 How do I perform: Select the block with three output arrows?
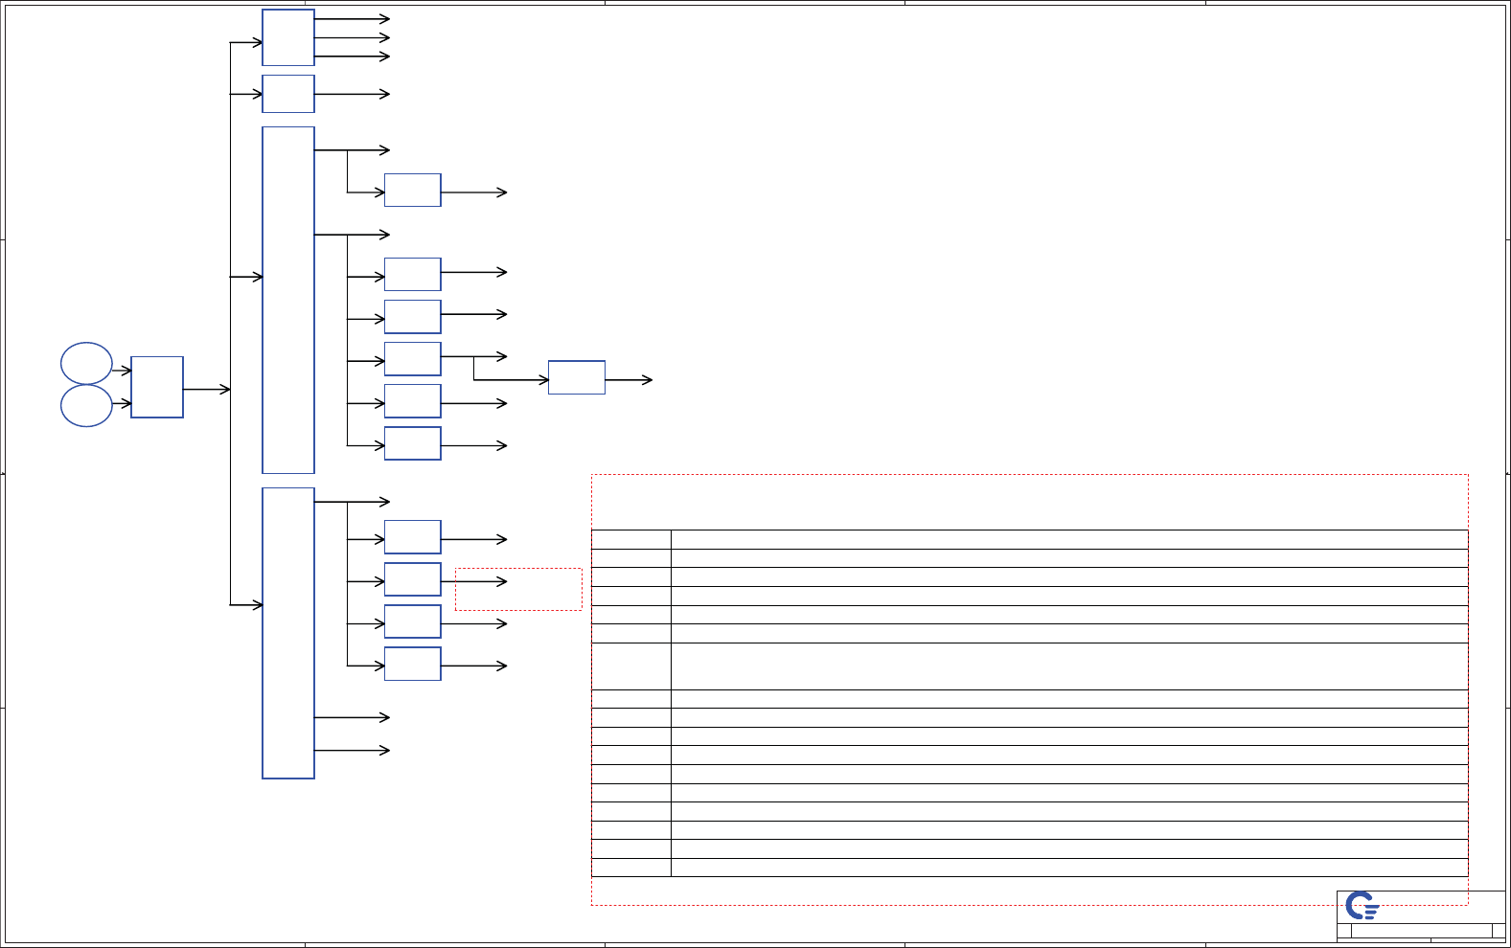288,37
